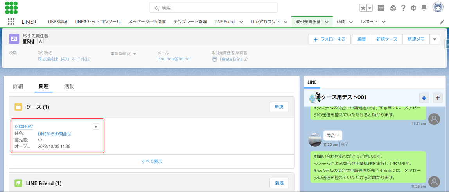This screenshot has height=192, width=449.
Task: Click the search box 検索...
Action: [213, 8]
